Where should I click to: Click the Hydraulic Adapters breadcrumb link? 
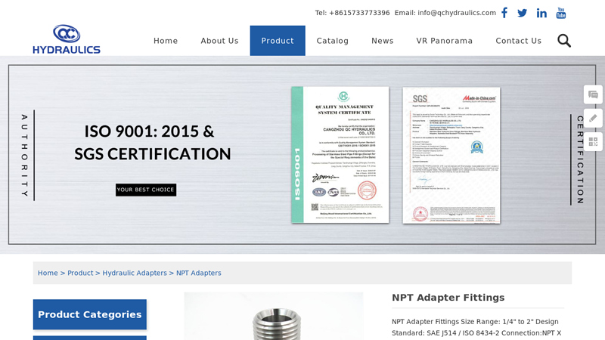pyautogui.click(x=135, y=273)
